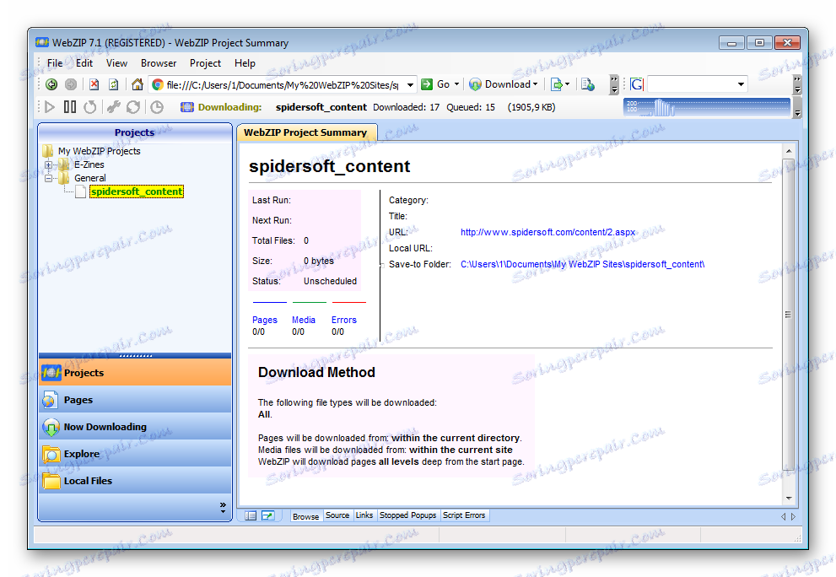Open the Google search box dropdown

click(741, 84)
